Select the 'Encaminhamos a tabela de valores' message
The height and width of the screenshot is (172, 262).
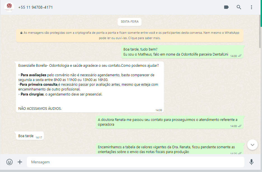pos(169,149)
